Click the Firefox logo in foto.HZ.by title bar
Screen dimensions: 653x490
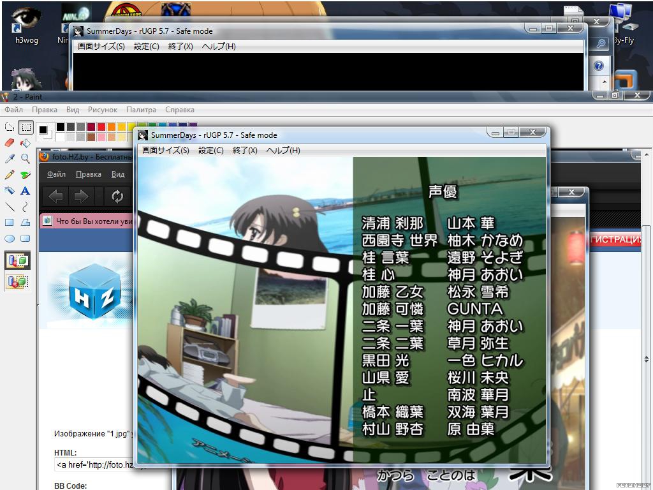(x=45, y=157)
